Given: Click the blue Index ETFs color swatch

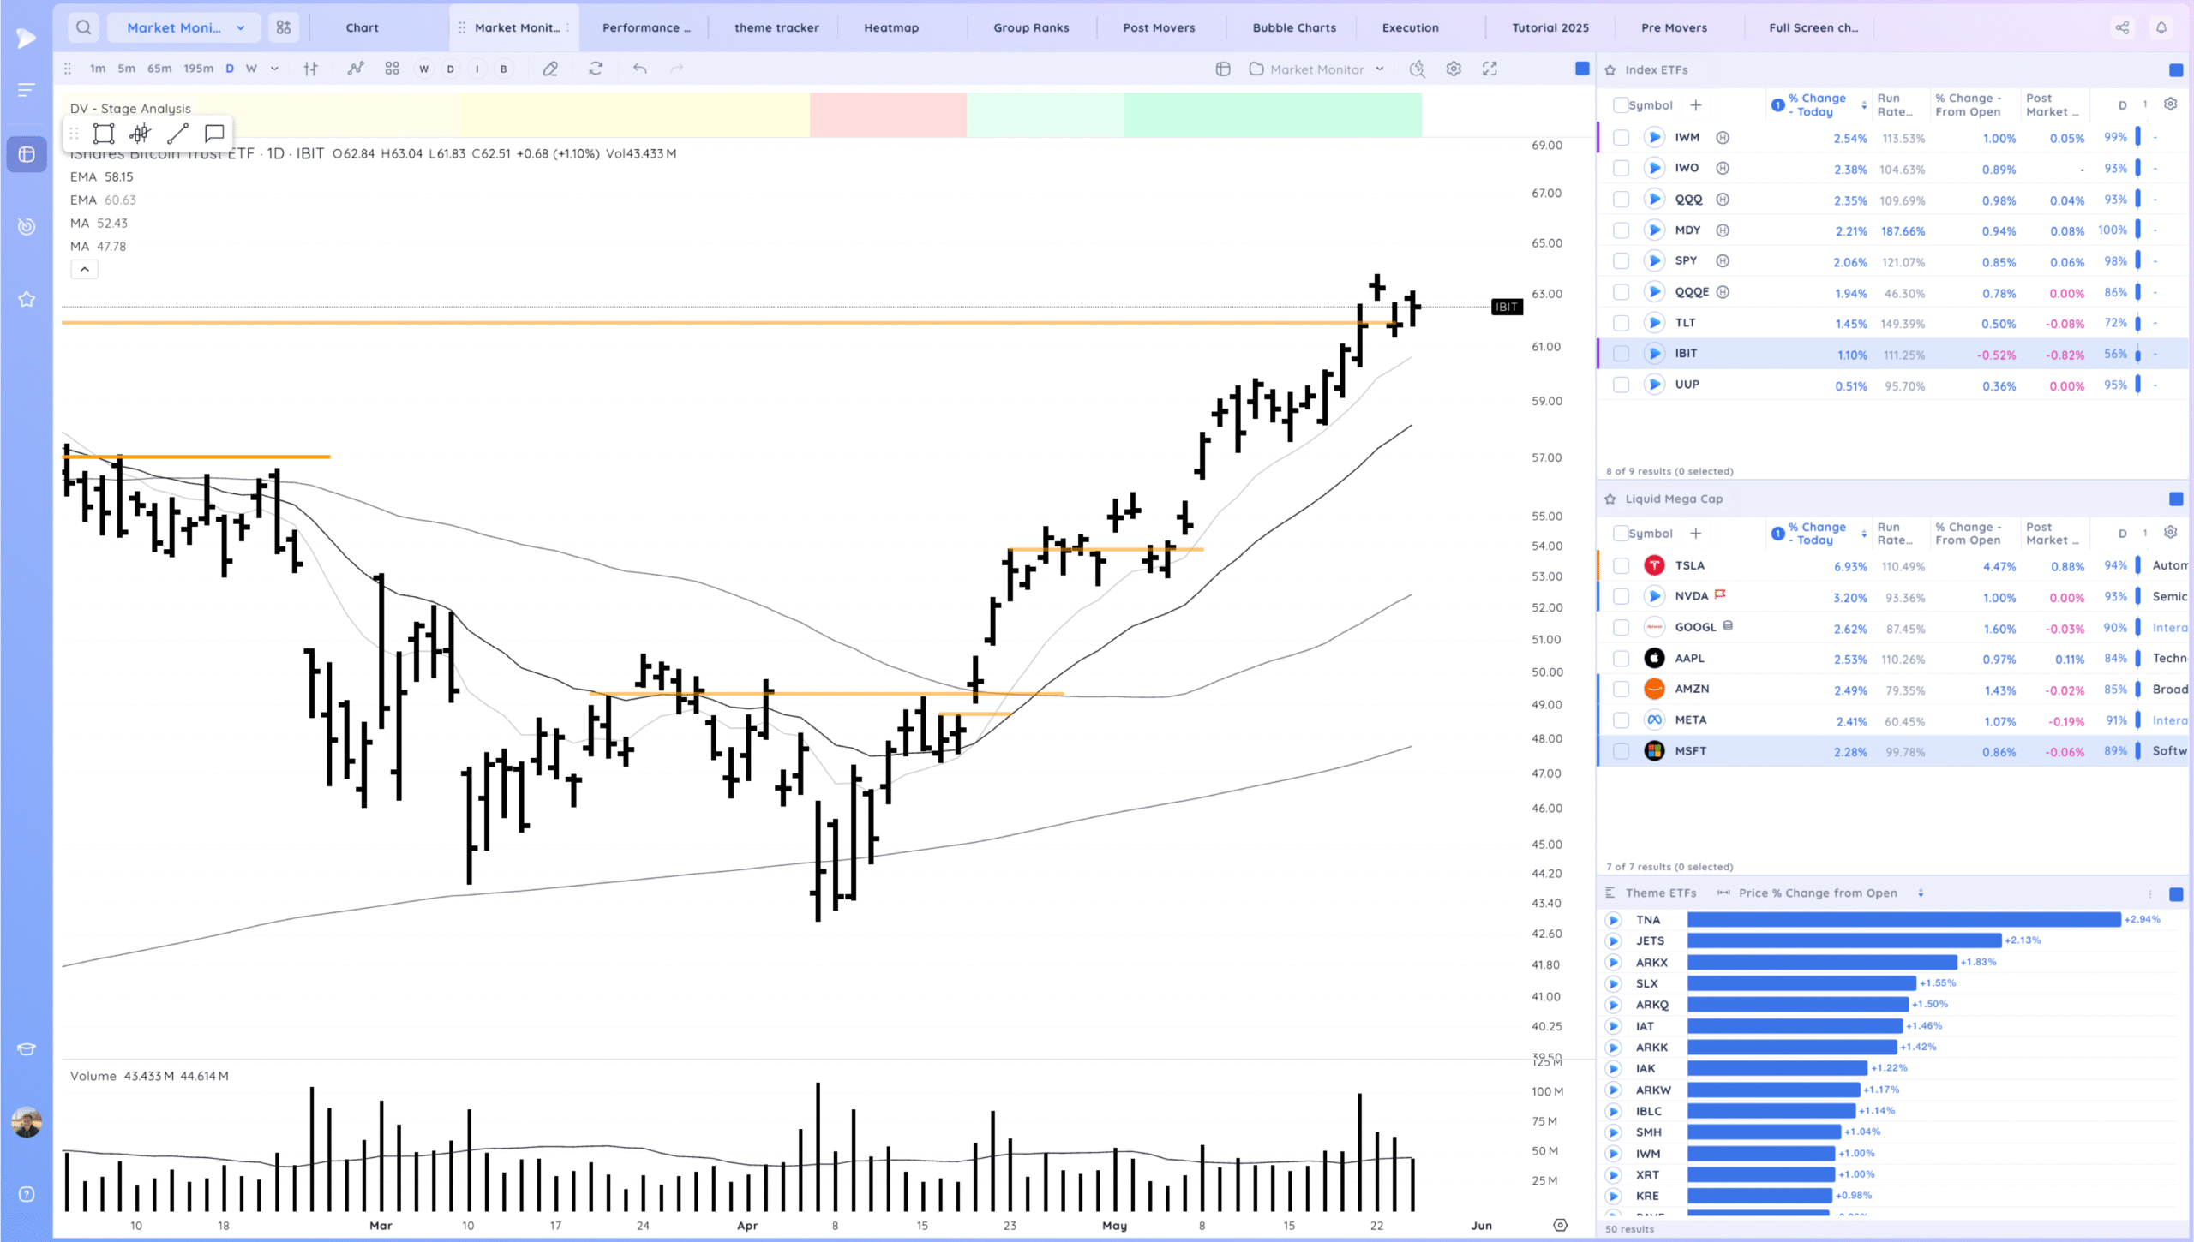Looking at the screenshot, I should (2175, 70).
